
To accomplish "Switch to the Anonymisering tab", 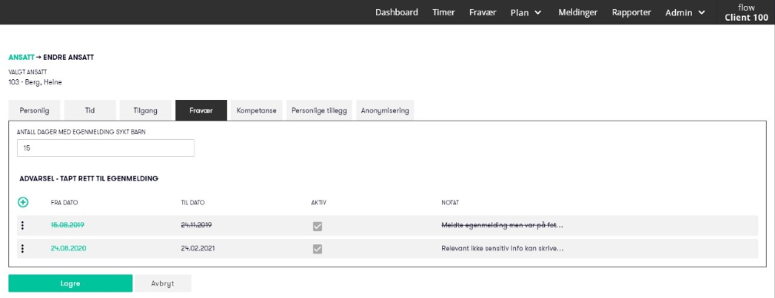I will click(x=385, y=111).
